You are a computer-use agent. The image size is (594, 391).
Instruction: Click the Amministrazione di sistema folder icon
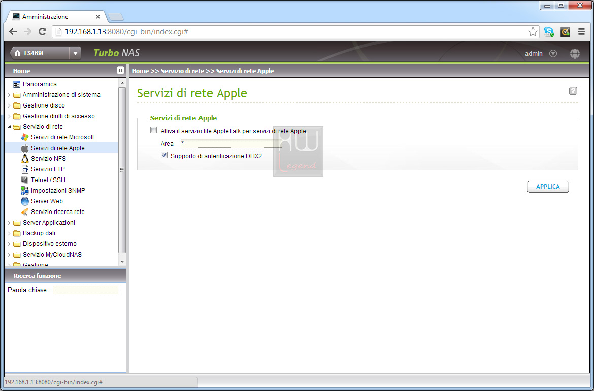coord(17,95)
